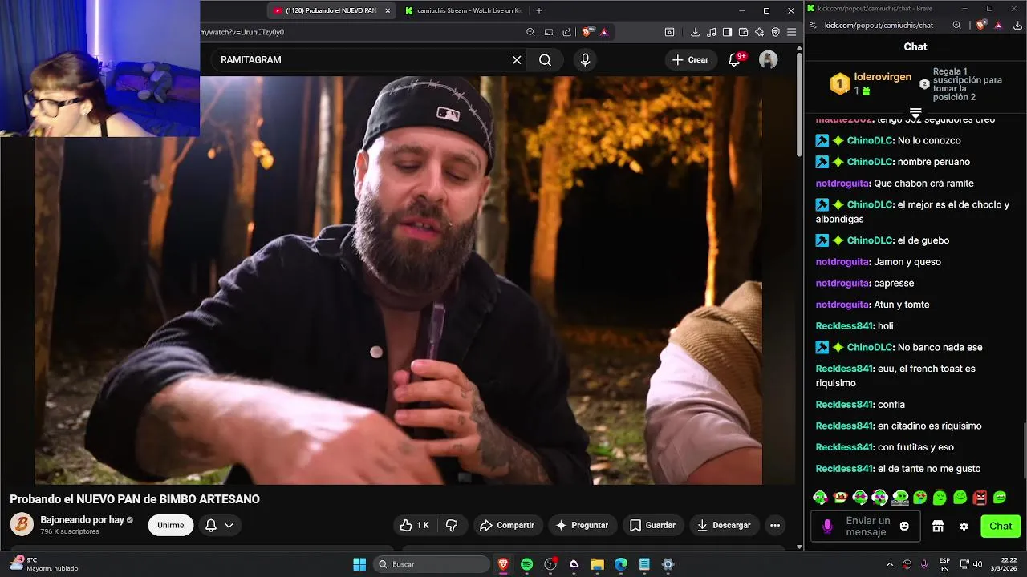Viewport: 1027px width, 577px height.
Task: Click lolerovirgen top gifter entry
Action: (x=870, y=83)
